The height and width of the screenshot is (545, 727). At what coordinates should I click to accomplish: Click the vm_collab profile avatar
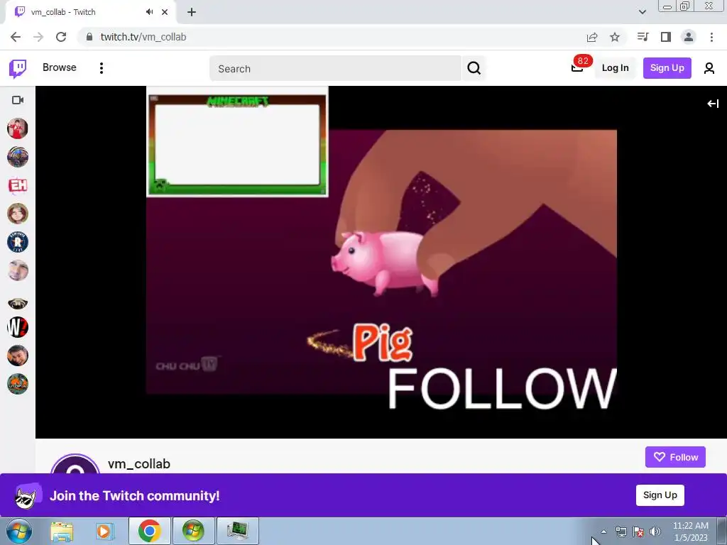coord(75,464)
